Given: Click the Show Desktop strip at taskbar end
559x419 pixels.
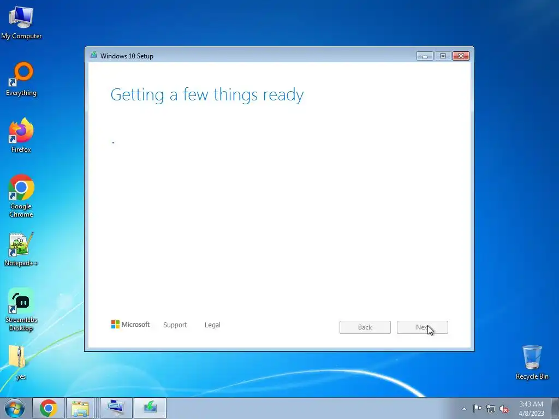Looking at the screenshot, I should click(x=555, y=408).
